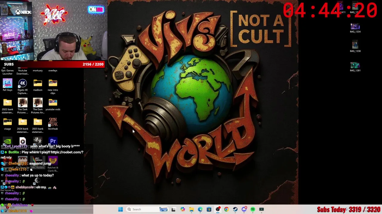Open the madison folder
Screen dimensions: 382x214
[38, 85]
